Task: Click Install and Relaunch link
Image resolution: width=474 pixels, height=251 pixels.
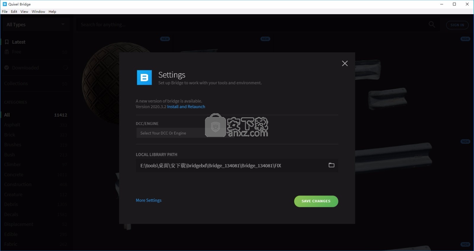Action: click(186, 107)
